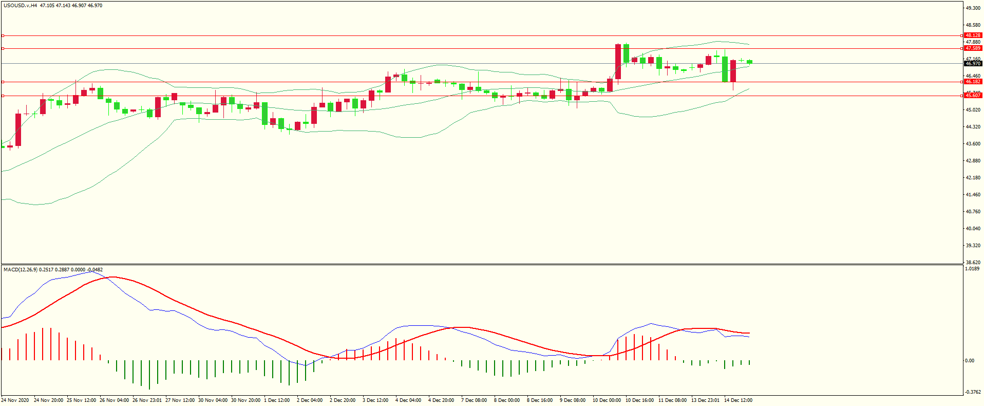This screenshot has height=406, width=984.
Task: Click the 24 Nov 20:00 time label
Action: point(49,400)
